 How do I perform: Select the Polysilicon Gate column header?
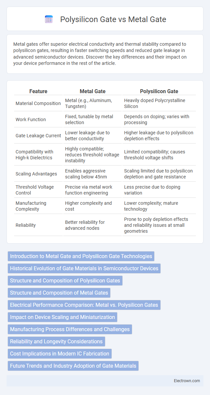click(159, 91)
